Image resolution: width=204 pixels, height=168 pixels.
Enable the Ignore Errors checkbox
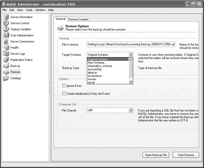click(64, 86)
